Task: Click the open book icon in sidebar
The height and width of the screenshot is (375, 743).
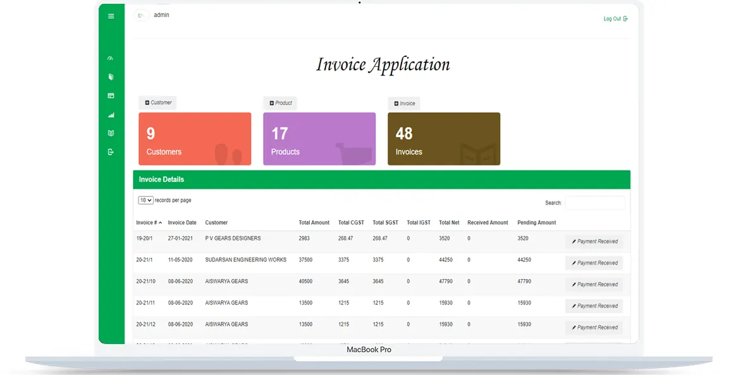Action: (111, 133)
